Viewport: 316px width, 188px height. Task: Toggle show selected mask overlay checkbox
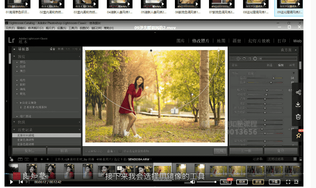(120, 151)
